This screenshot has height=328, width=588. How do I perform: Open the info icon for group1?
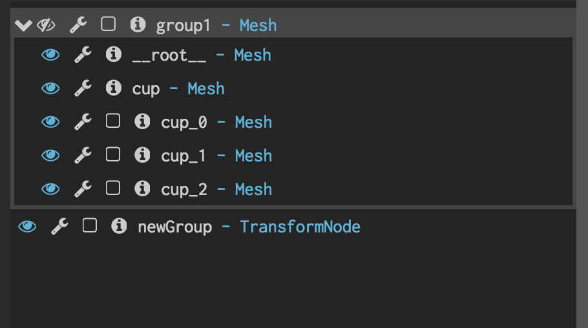(x=138, y=25)
